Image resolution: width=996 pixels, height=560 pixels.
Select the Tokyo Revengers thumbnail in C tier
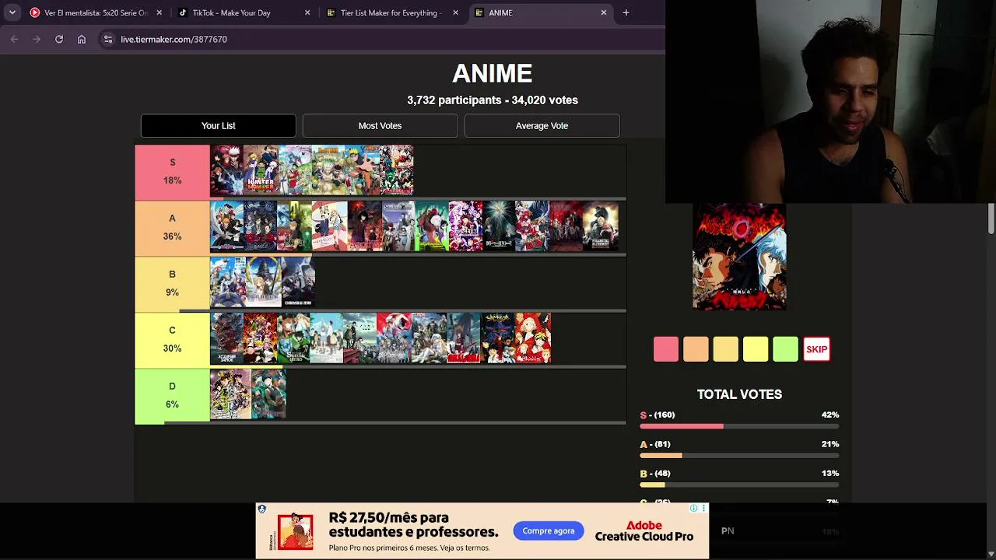coord(533,338)
